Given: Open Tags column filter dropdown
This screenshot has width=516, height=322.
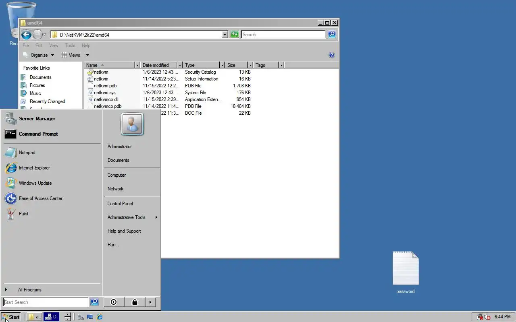Looking at the screenshot, I should (x=281, y=65).
